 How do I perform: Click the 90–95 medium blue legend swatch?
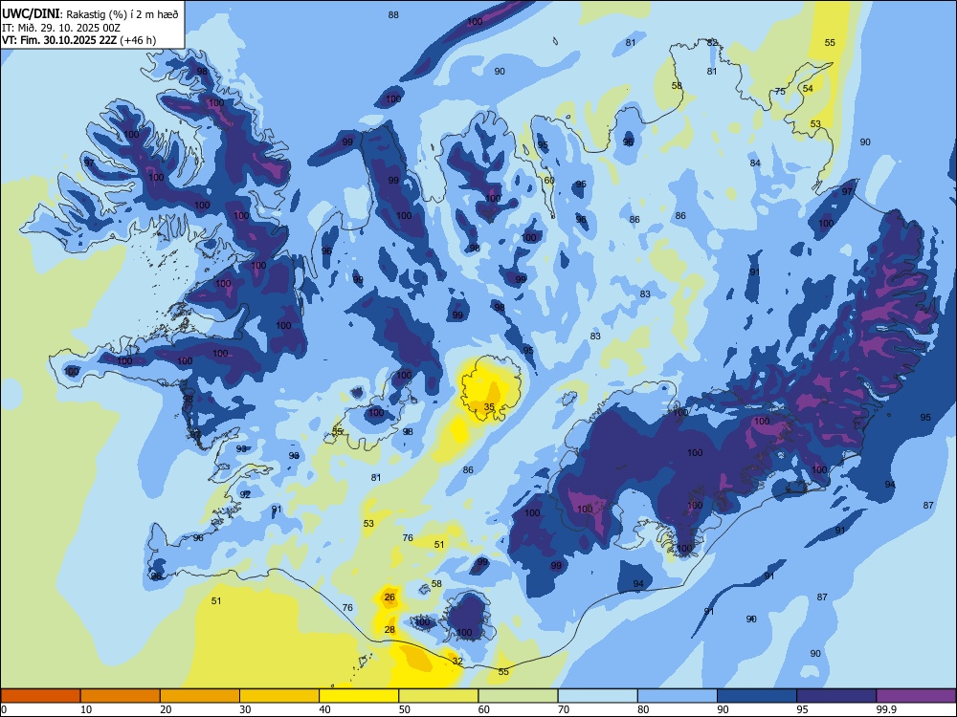tap(757, 696)
